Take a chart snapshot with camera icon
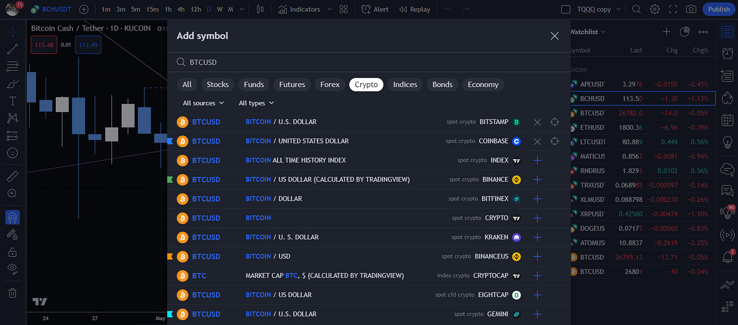Viewport: 738px width, 325px height. coord(691,9)
